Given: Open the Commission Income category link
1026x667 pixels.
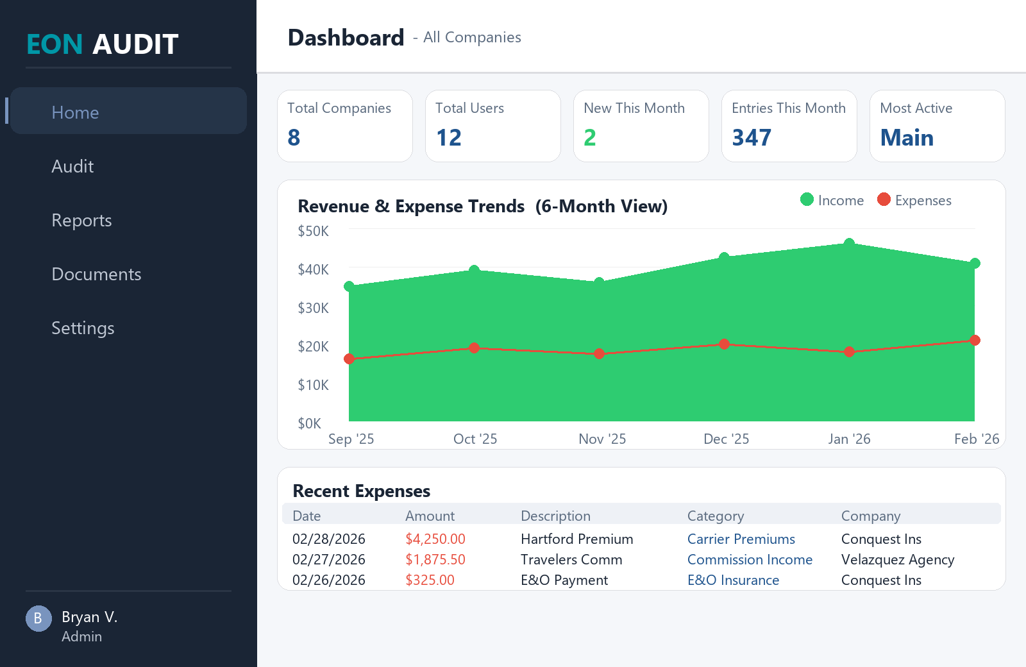Looking at the screenshot, I should point(750,559).
